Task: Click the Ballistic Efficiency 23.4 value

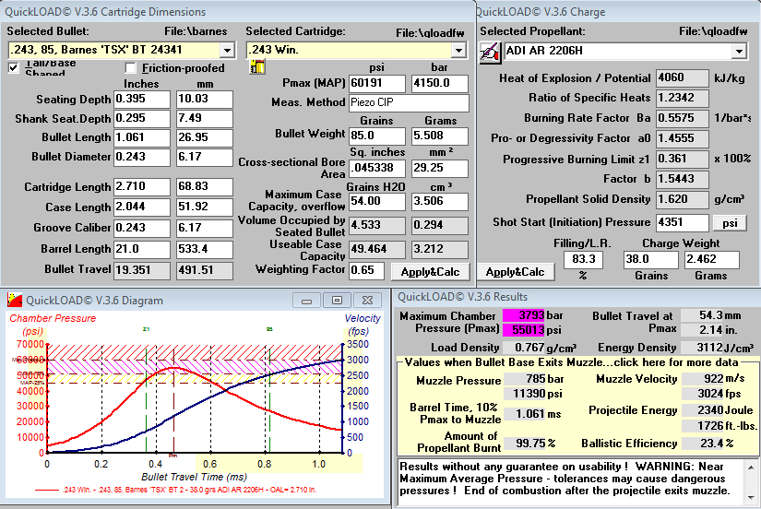Action: click(703, 443)
